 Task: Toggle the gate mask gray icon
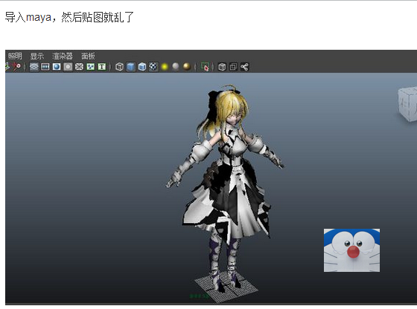[x=68, y=67]
